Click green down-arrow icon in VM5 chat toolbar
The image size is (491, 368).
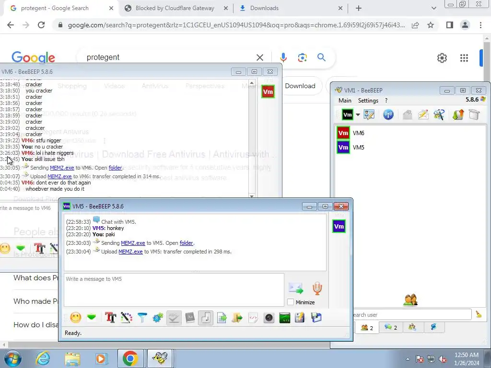pyautogui.click(x=92, y=318)
